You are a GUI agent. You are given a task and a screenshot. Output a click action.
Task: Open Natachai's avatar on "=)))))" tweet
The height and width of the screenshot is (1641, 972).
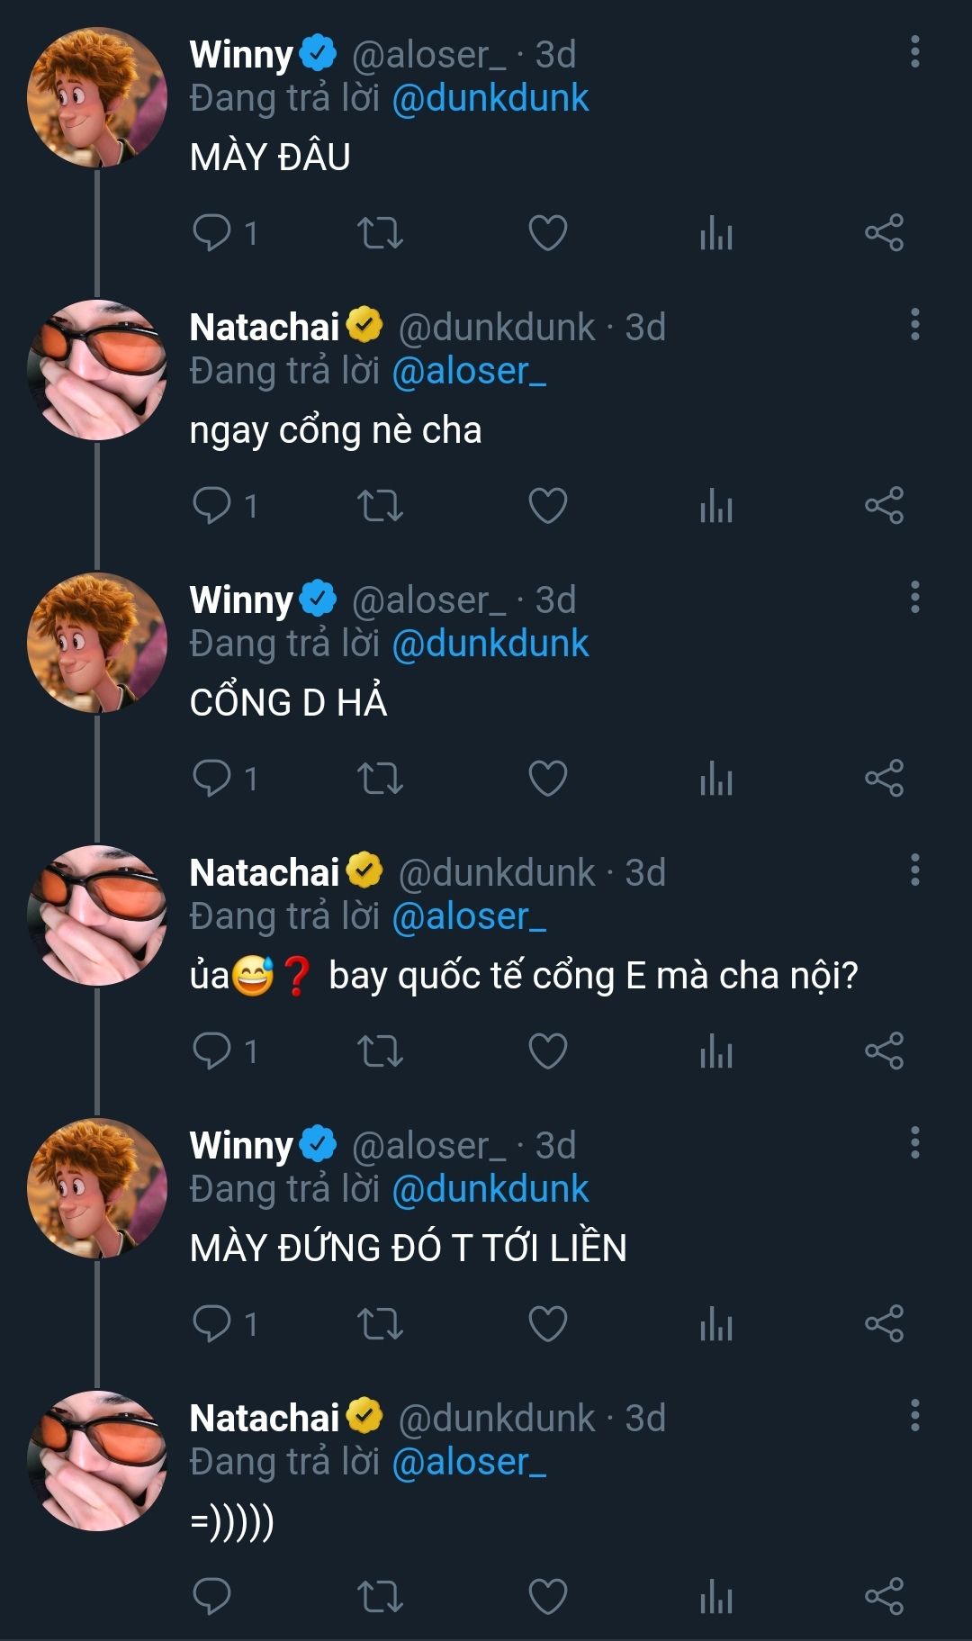tap(97, 1461)
